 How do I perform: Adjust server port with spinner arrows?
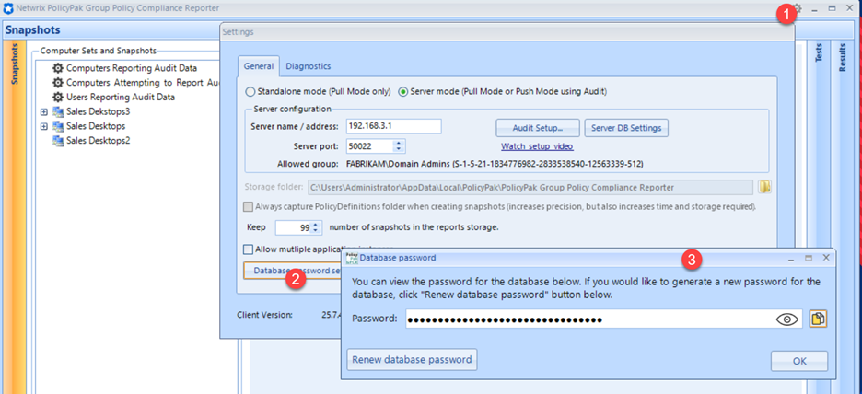[x=398, y=145]
